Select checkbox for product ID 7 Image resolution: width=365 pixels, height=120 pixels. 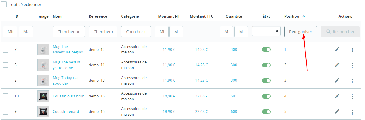coord(5,50)
